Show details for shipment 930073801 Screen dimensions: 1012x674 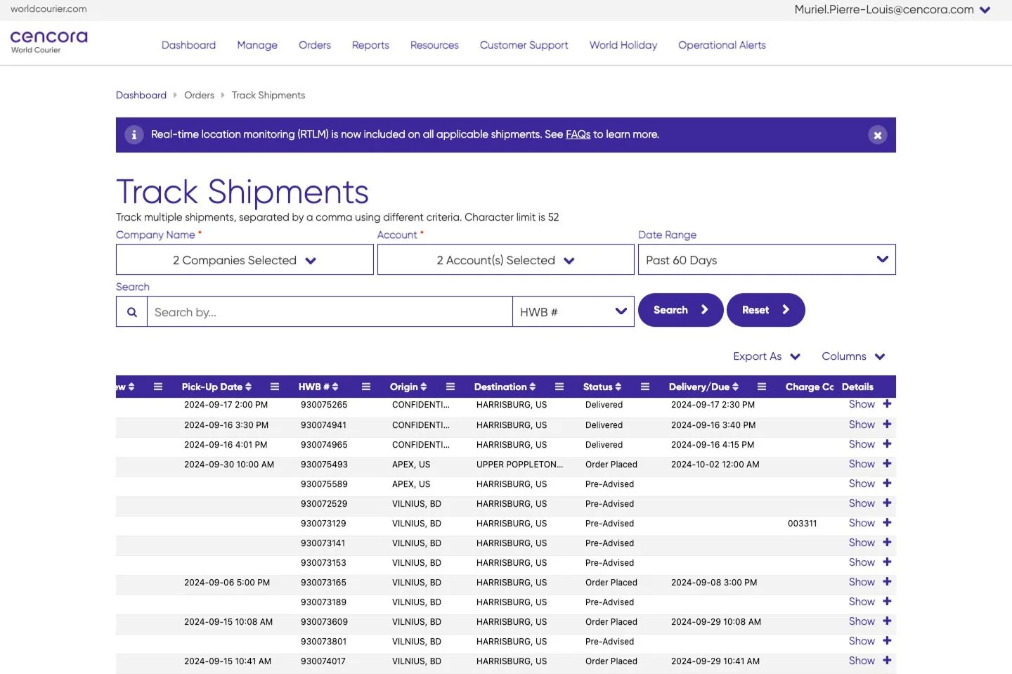[x=862, y=641]
